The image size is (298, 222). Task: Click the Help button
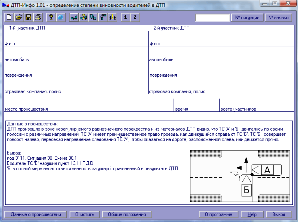click(252, 214)
